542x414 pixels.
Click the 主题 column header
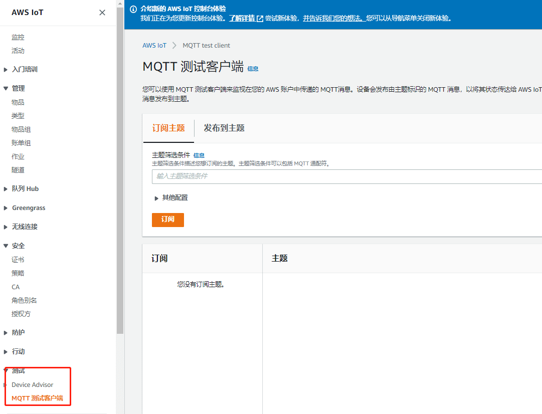pos(280,259)
